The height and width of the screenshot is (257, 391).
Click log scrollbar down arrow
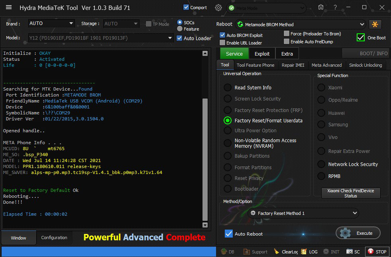[205, 225]
